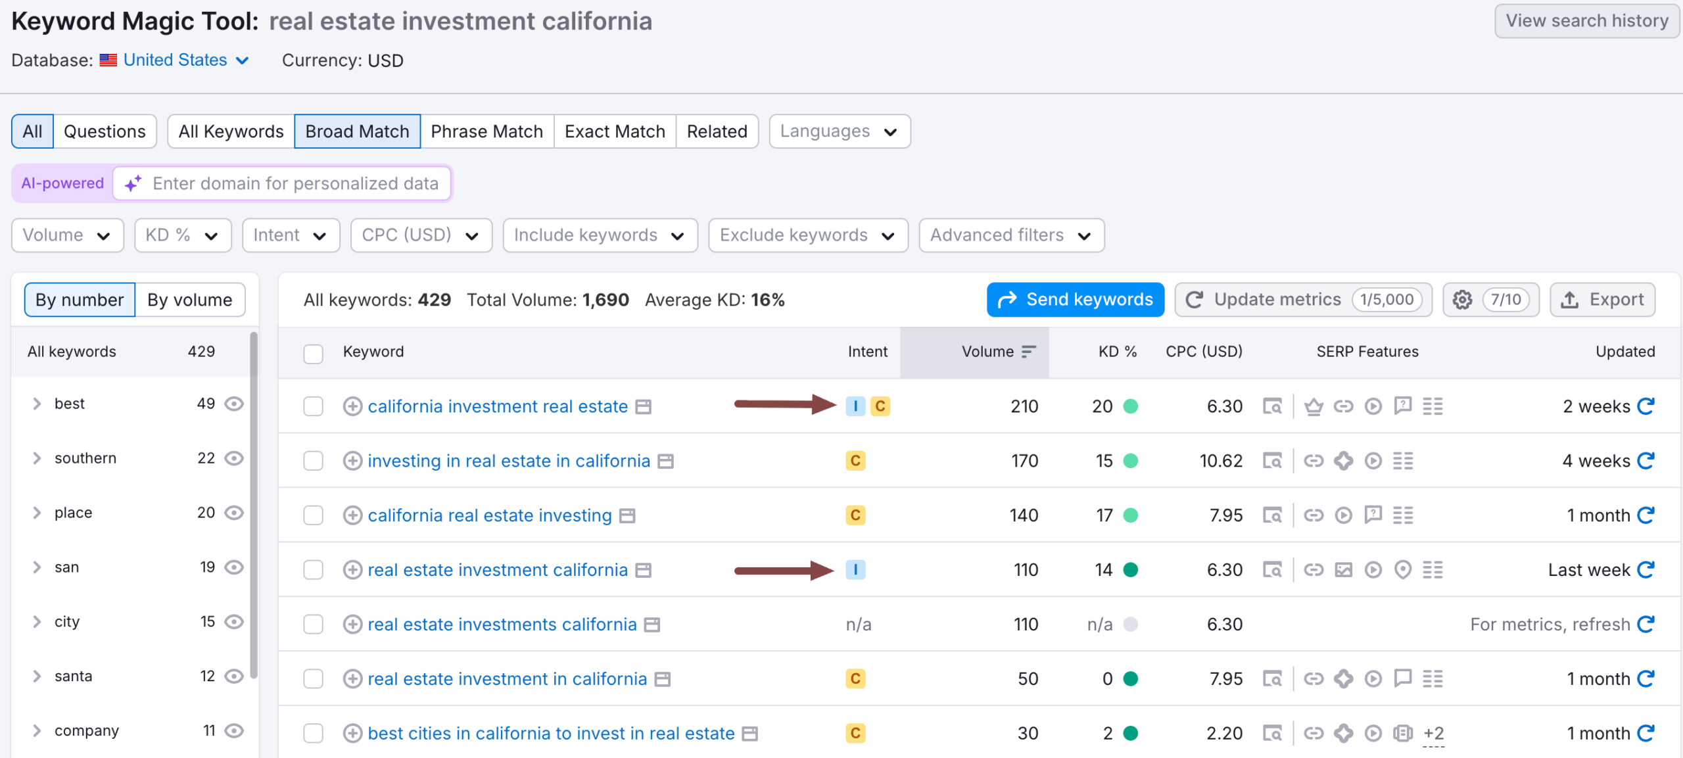Open real estate investment in california link
This screenshot has height=758, width=1683.
507,678
